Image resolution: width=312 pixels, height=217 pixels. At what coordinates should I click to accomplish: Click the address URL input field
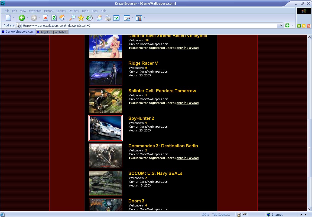point(149,26)
